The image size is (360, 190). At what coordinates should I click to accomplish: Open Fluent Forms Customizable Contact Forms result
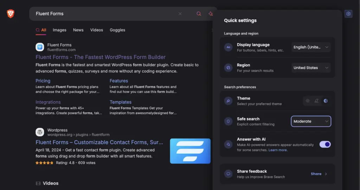point(99,142)
